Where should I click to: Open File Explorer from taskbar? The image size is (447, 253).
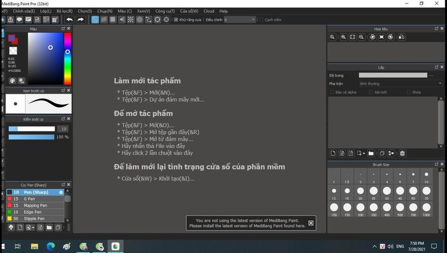(34, 246)
